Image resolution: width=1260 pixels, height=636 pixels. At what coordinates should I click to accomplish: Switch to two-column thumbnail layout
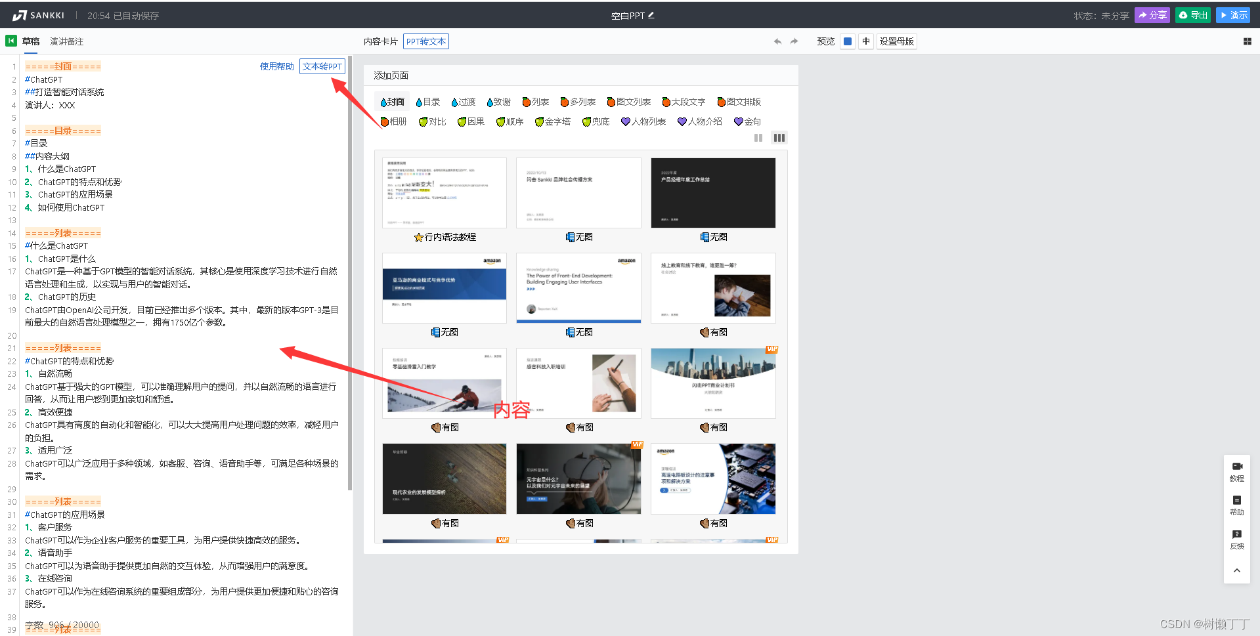tap(758, 138)
